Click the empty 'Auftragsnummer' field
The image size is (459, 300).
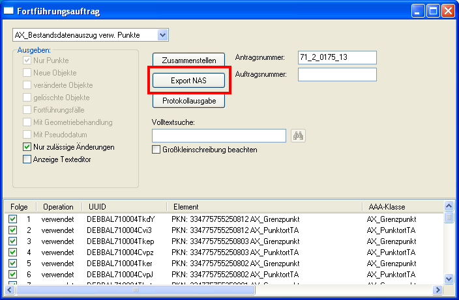[337, 75]
